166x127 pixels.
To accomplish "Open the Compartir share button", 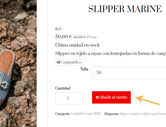I will [x=69, y=62].
